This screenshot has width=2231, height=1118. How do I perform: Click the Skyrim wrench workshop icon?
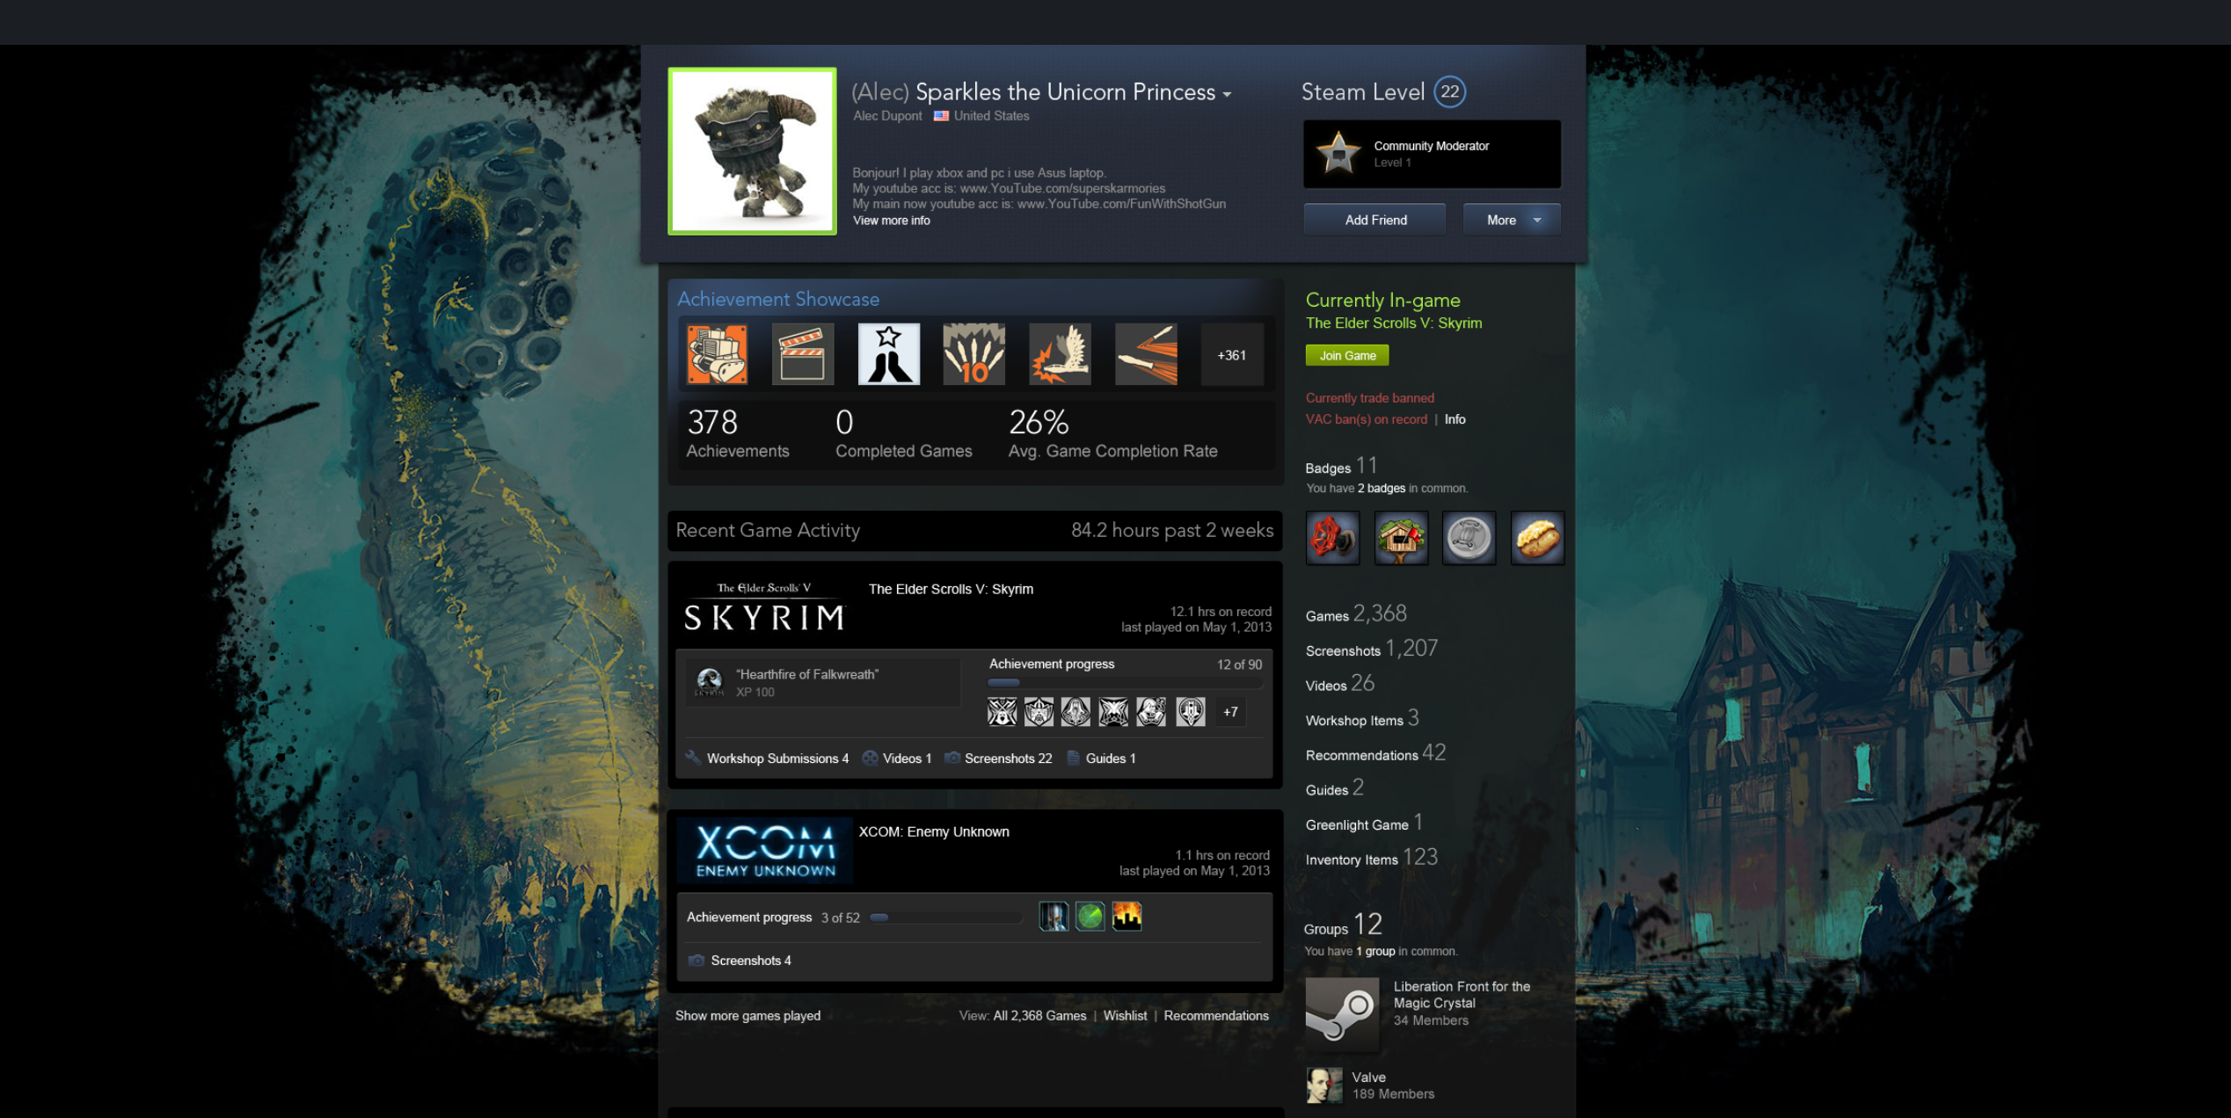[693, 758]
